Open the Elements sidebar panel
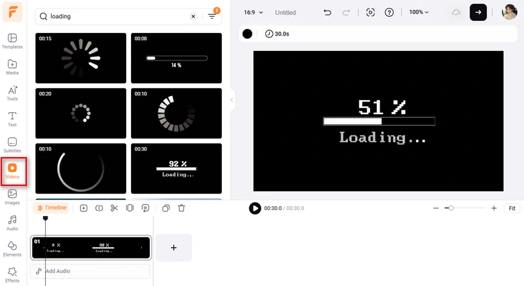 click(12, 249)
